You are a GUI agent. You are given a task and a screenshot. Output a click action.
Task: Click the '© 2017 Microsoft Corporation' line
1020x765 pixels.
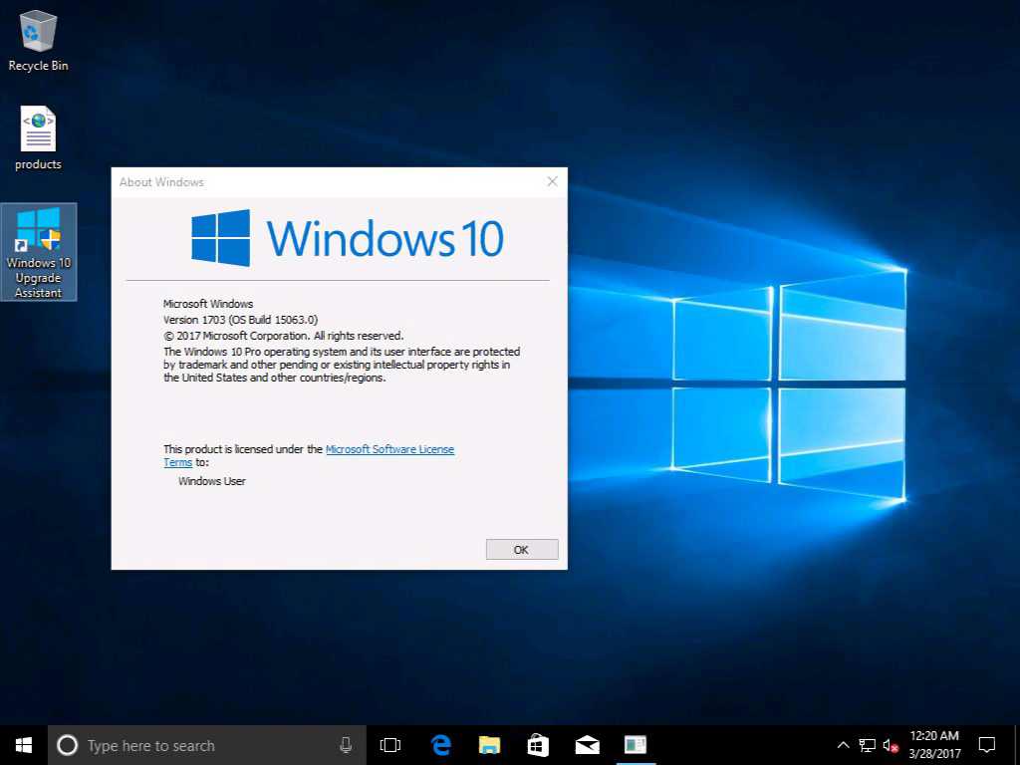click(284, 336)
